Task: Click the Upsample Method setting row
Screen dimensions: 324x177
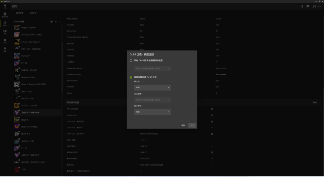Action: [193, 68]
